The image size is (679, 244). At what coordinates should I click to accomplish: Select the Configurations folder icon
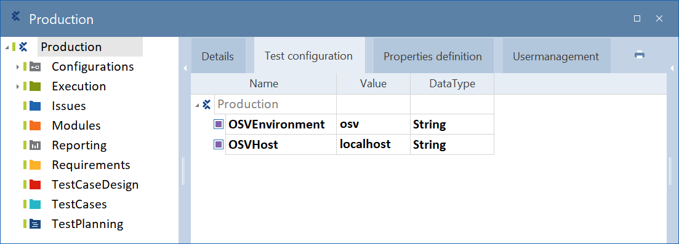pyautogui.click(x=35, y=66)
